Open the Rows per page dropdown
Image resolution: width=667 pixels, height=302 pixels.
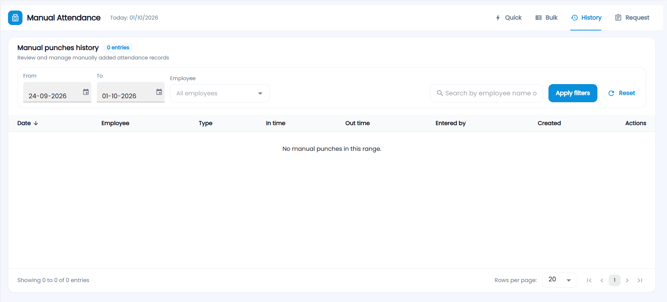(560, 280)
